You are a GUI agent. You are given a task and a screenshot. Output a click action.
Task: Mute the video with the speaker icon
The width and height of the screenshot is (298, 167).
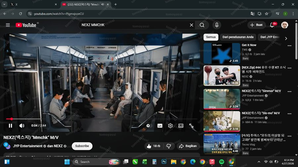point(22,125)
